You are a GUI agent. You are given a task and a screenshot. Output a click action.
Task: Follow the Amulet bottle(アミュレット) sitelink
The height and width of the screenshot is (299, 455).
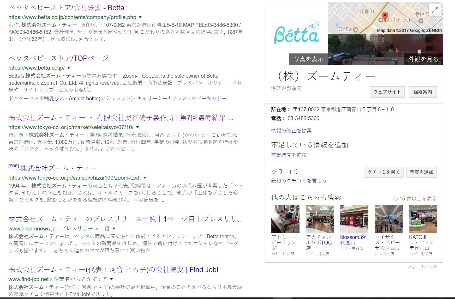(x=101, y=99)
